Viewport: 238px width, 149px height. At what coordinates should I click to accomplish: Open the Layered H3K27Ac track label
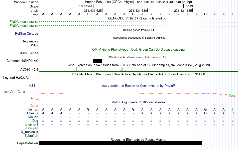16,78
